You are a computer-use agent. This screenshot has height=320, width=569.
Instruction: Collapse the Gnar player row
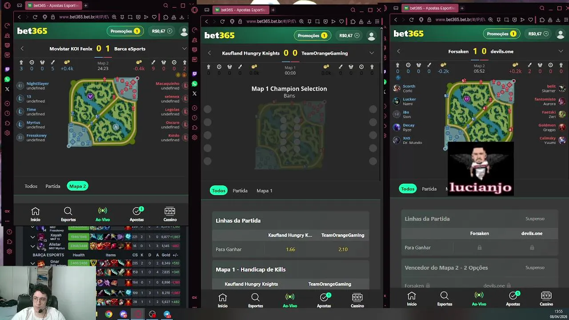pyautogui.click(x=32, y=263)
